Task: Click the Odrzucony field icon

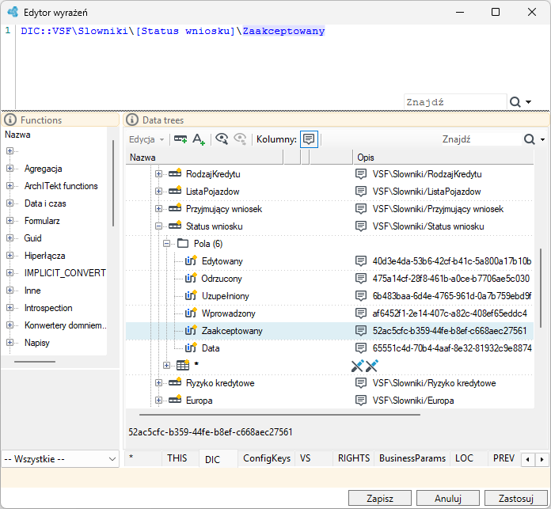Action: coord(191,278)
